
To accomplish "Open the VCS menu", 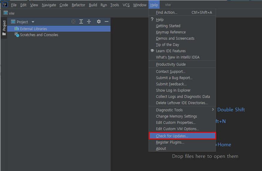I will tap(126, 5).
